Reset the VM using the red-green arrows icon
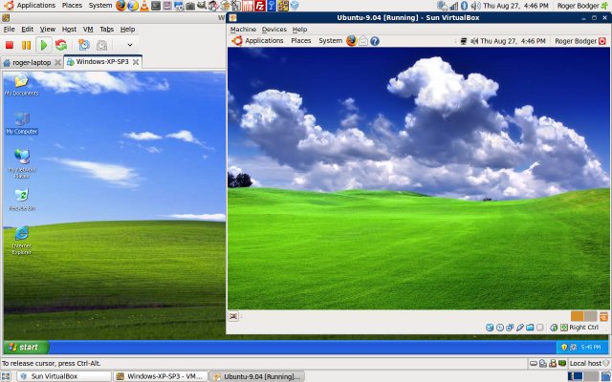Image resolution: width=612 pixels, height=382 pixels. click(x=61, y=45)
